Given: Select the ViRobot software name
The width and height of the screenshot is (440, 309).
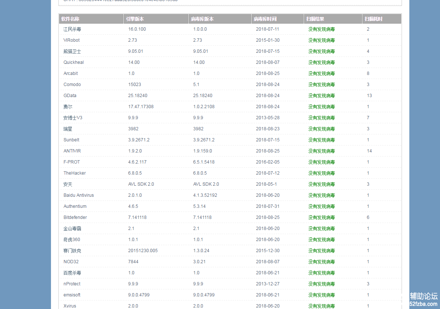Looking at the screenshot, I should click(72, 40).
